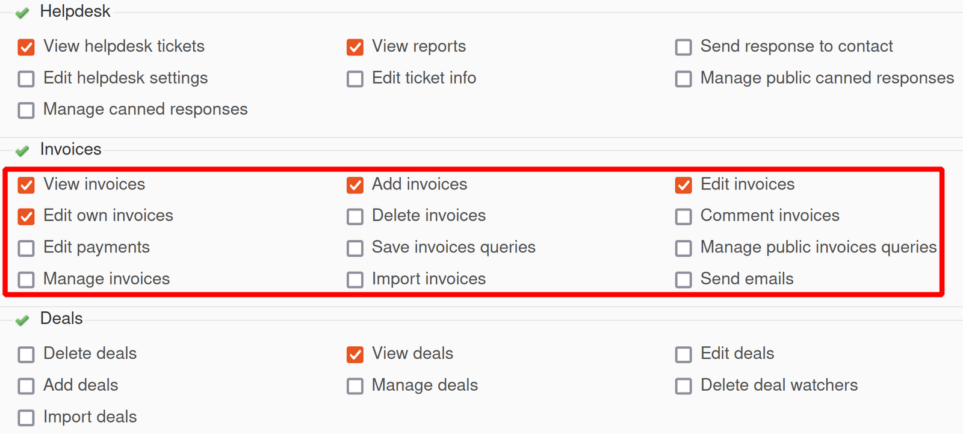Uncheck the View invoices permission
Image resolution: width=963 pixels, height=434 pixels.
(26, 185)
